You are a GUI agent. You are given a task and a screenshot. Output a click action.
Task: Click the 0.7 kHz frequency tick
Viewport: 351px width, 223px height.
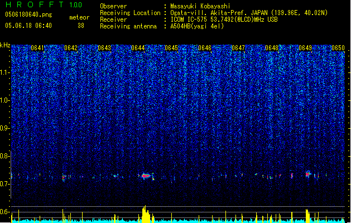pos(5,184)
